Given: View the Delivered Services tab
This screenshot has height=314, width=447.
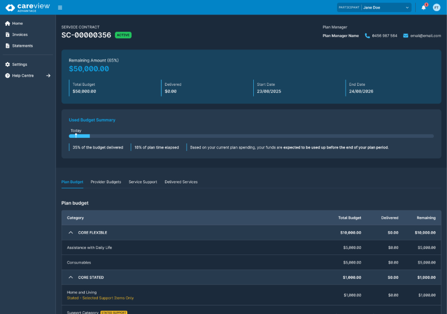Looking at the screenshot, I should (181, 182).
